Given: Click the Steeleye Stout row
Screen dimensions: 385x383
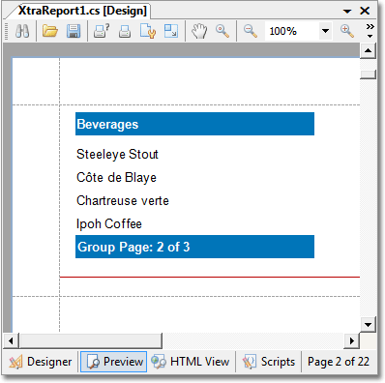Looking at the screenshot, I should 117,154.
